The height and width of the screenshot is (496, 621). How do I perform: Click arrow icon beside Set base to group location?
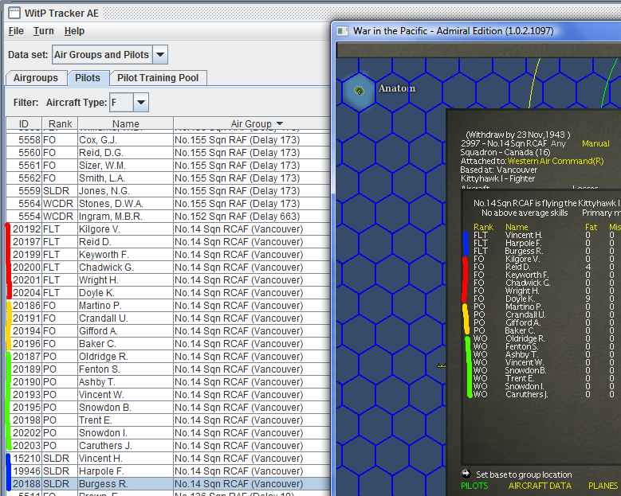point(466,473)
